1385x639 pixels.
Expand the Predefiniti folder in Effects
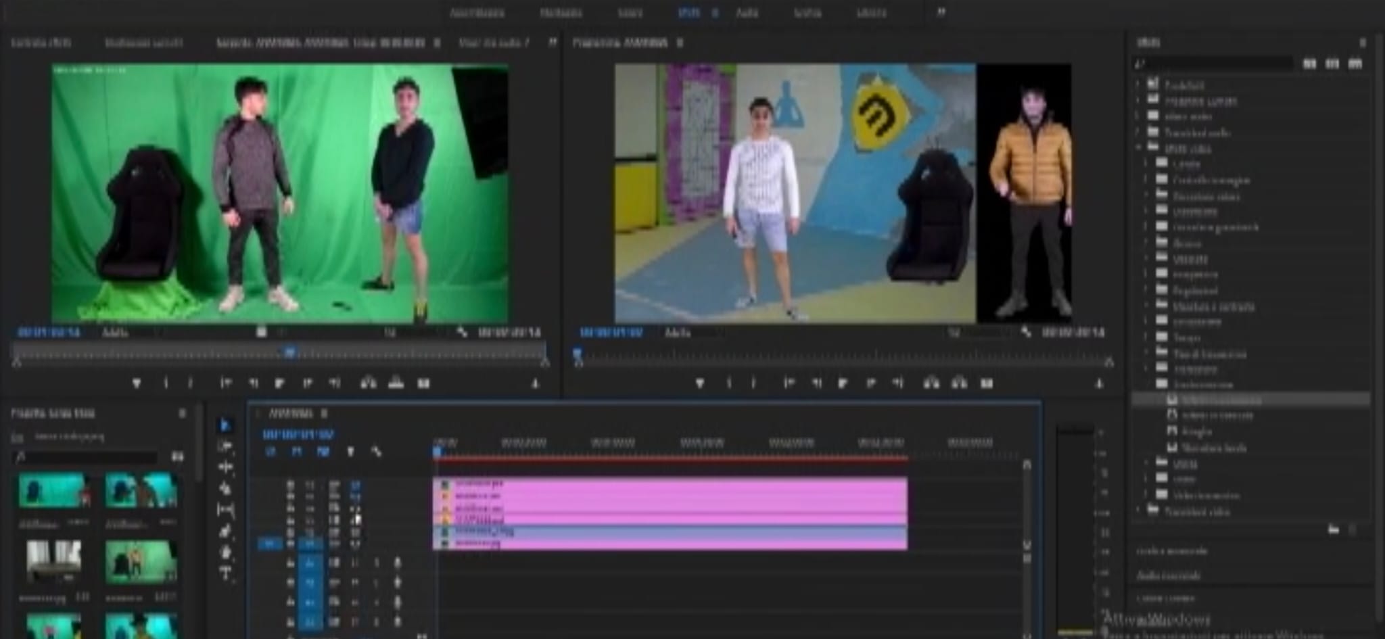[1138, 84]
